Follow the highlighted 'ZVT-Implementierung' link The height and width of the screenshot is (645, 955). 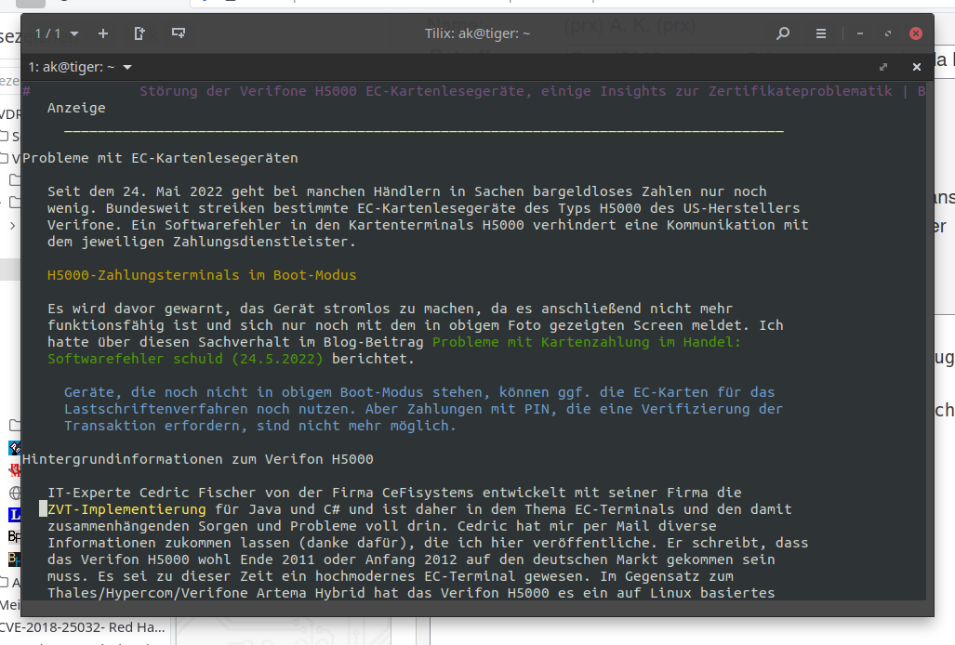tap(126, 509)
